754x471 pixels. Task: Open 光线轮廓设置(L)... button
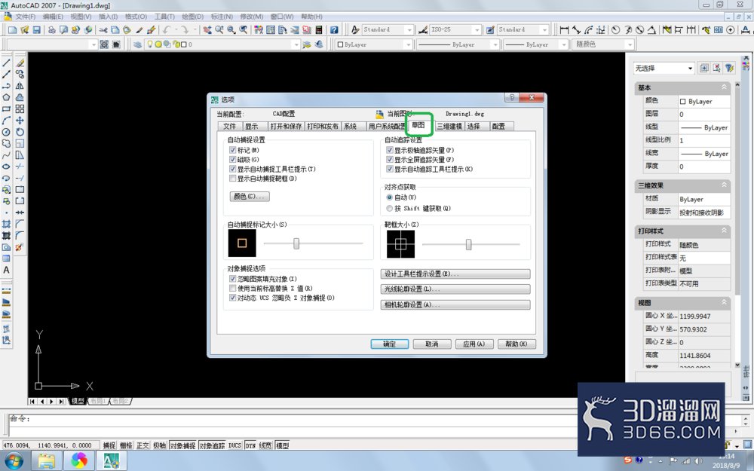pyautogui.click(x=455, y=289)
